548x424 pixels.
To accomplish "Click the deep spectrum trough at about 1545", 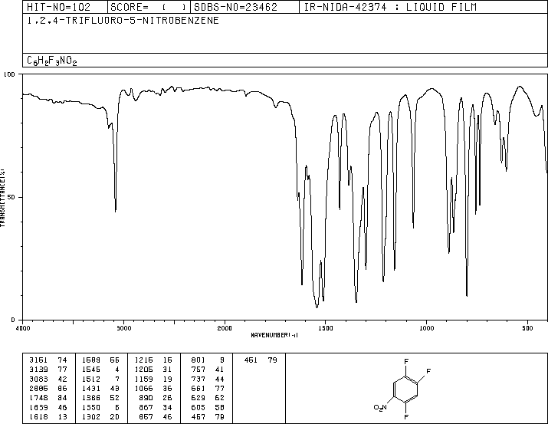I will click(x=317, y=307).
